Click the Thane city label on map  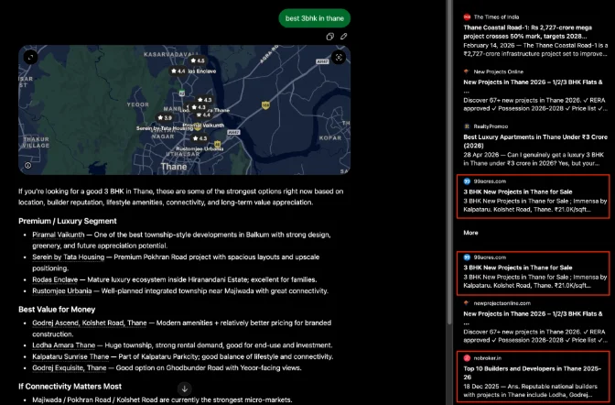pos(174,167)
